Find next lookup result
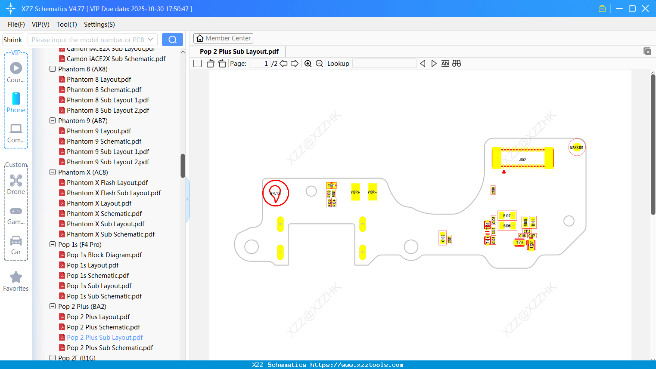Viewport: 656px width, 369px height. [x=434, y=63]
